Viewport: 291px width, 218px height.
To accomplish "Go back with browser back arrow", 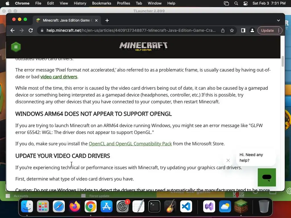I will pyautogui.click(x=13, y=30).
